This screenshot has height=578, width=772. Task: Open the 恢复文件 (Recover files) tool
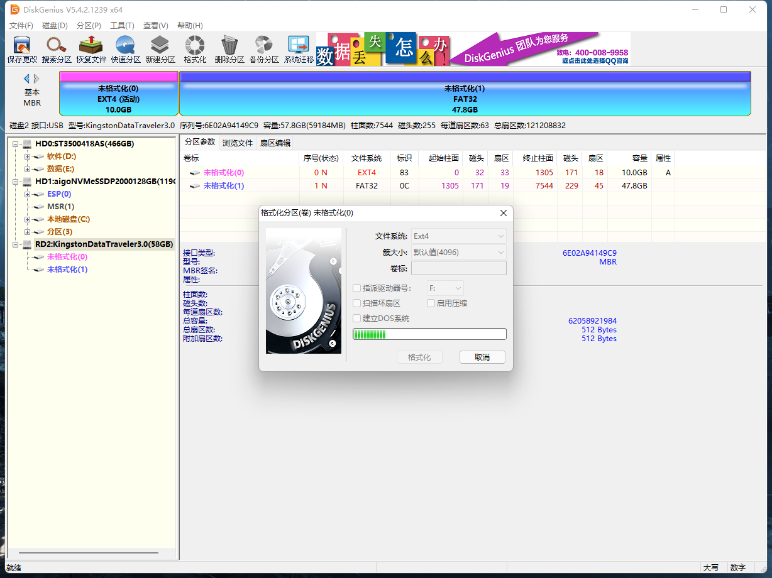91,46
